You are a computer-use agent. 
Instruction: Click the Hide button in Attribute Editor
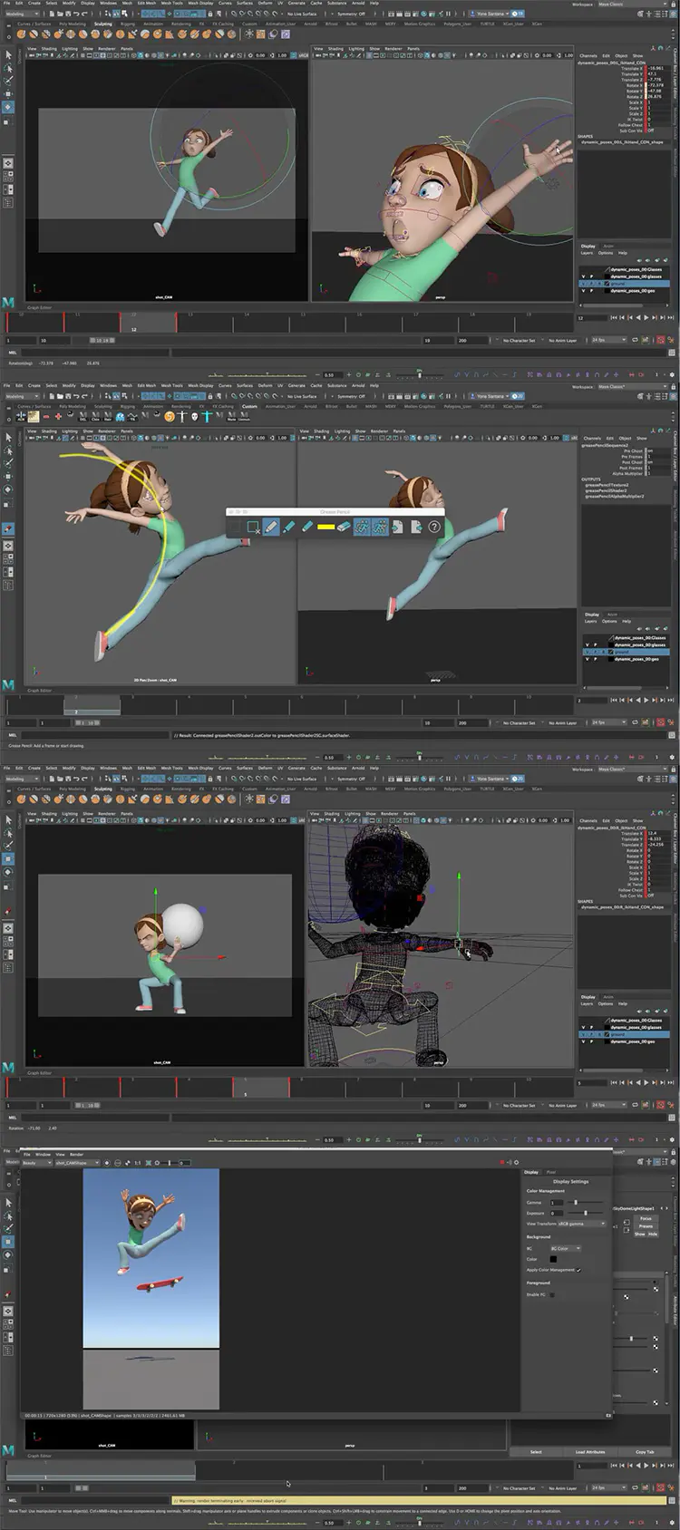(653, 1234)
